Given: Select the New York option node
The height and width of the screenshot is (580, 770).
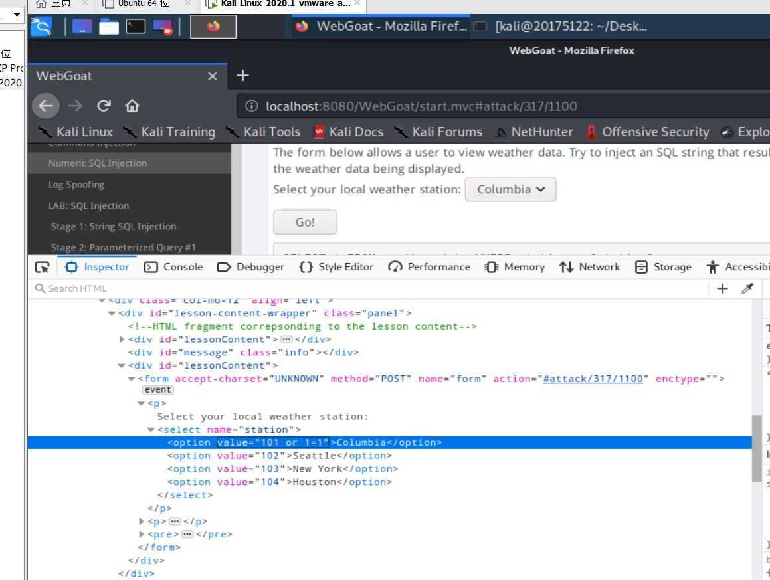Looking at the screenshot, I should click(x=282, y=469).
